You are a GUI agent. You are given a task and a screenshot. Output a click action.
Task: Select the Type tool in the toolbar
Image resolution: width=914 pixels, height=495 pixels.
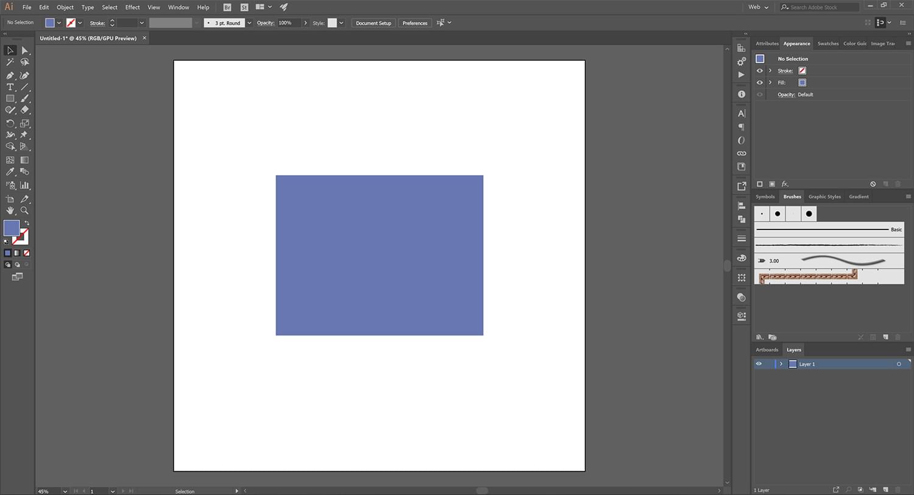pos(10,87)
